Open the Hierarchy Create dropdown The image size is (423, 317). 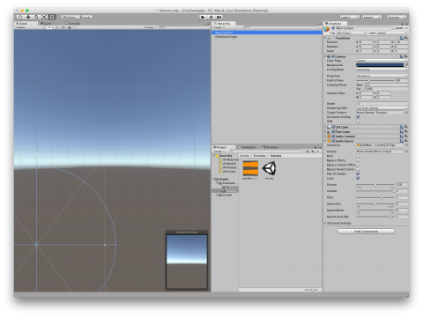(x=219, y=27)
